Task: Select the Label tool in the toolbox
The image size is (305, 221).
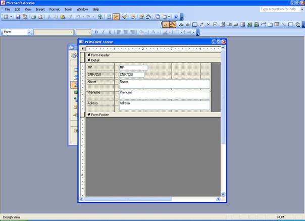Action: tap(181, 24)
